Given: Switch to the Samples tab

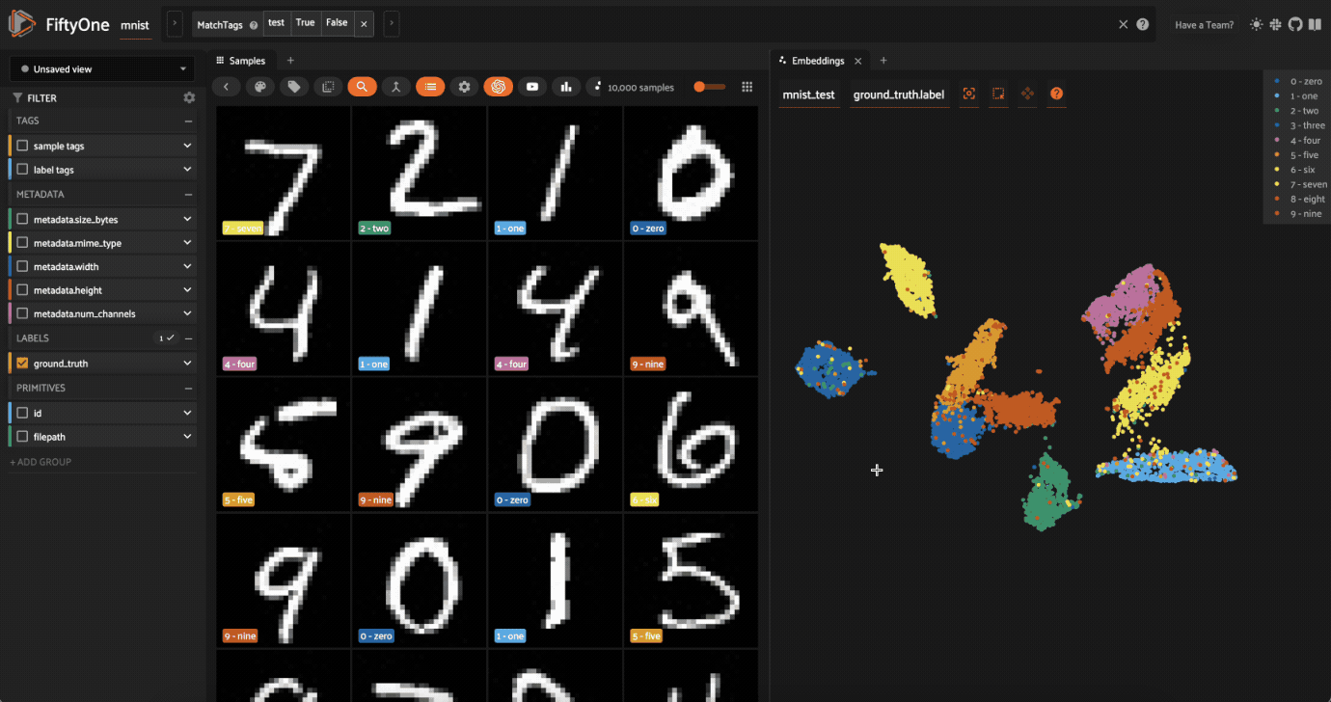Looking at the screenshot, I should tap(241, 61).
